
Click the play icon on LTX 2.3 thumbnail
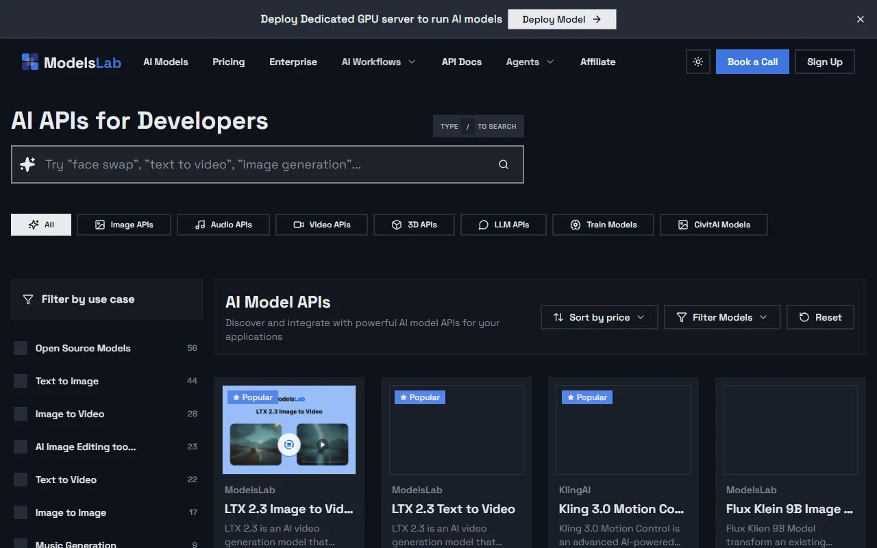[322, 445]
